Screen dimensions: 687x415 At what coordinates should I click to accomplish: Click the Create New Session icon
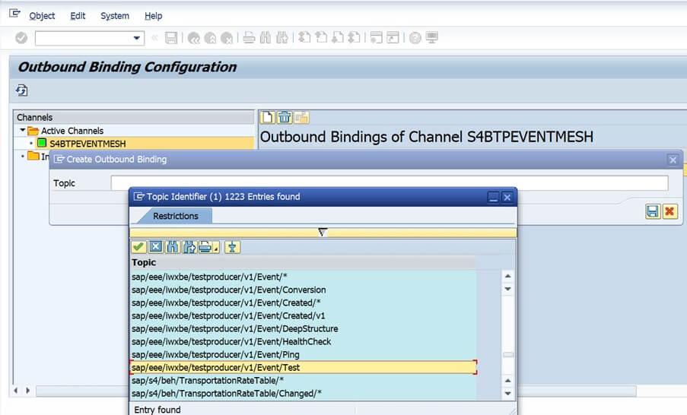[377, 38]
